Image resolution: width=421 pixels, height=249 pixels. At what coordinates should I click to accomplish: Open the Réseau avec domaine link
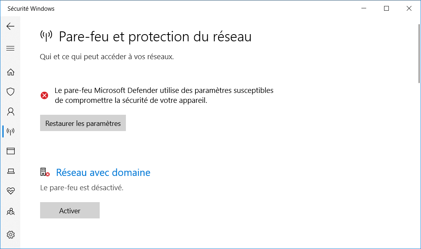(103, 172)
